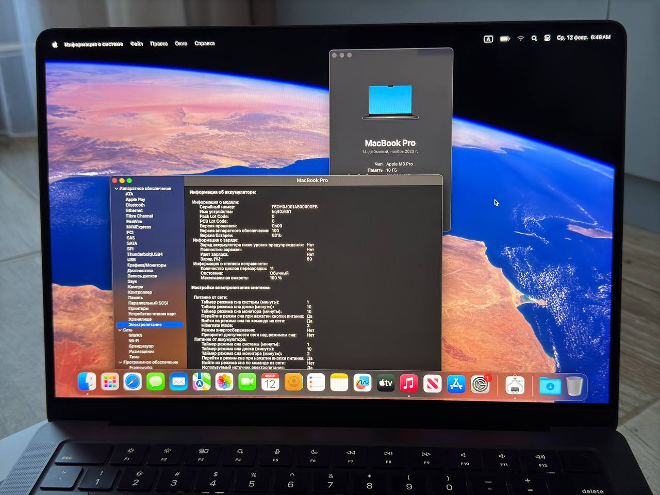Open the Trash in the Dock
Image resolution: width=660 pixels, height=495 pixels.
point(574,386)
